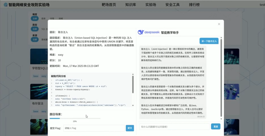The height and width of the screenshot is (136, 265).
Task: Click the 布尔盲注 card title
Action: point(38,103)
